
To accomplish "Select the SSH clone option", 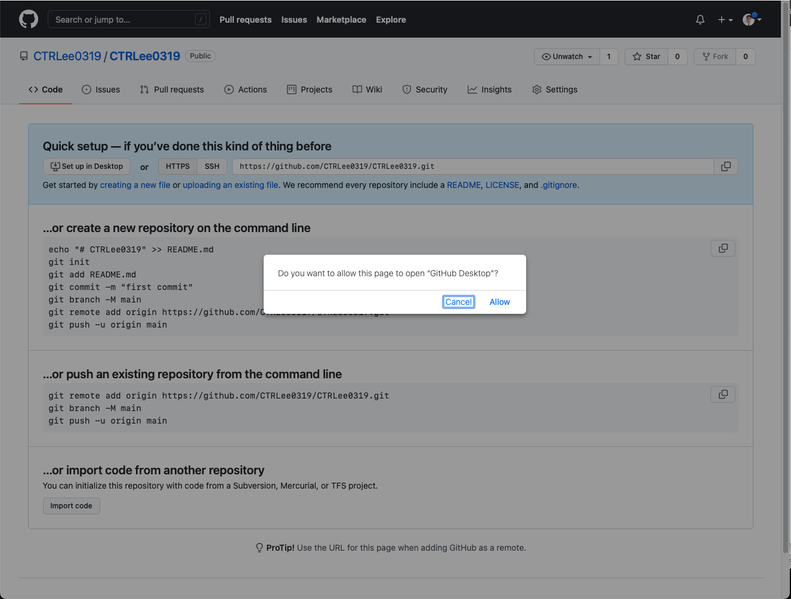I will [212, 166].
